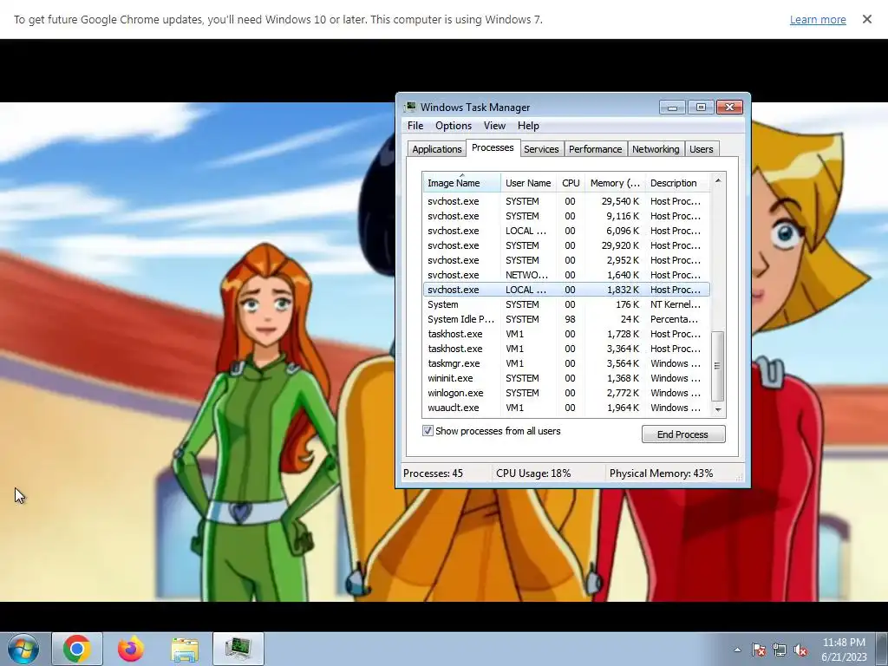Uncheck Show processes from all users
888x666 pixels.
pos(428,431)
